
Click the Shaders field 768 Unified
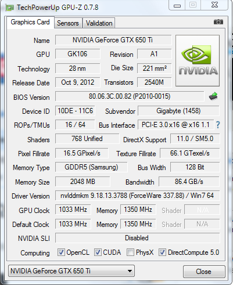point(87,139)
